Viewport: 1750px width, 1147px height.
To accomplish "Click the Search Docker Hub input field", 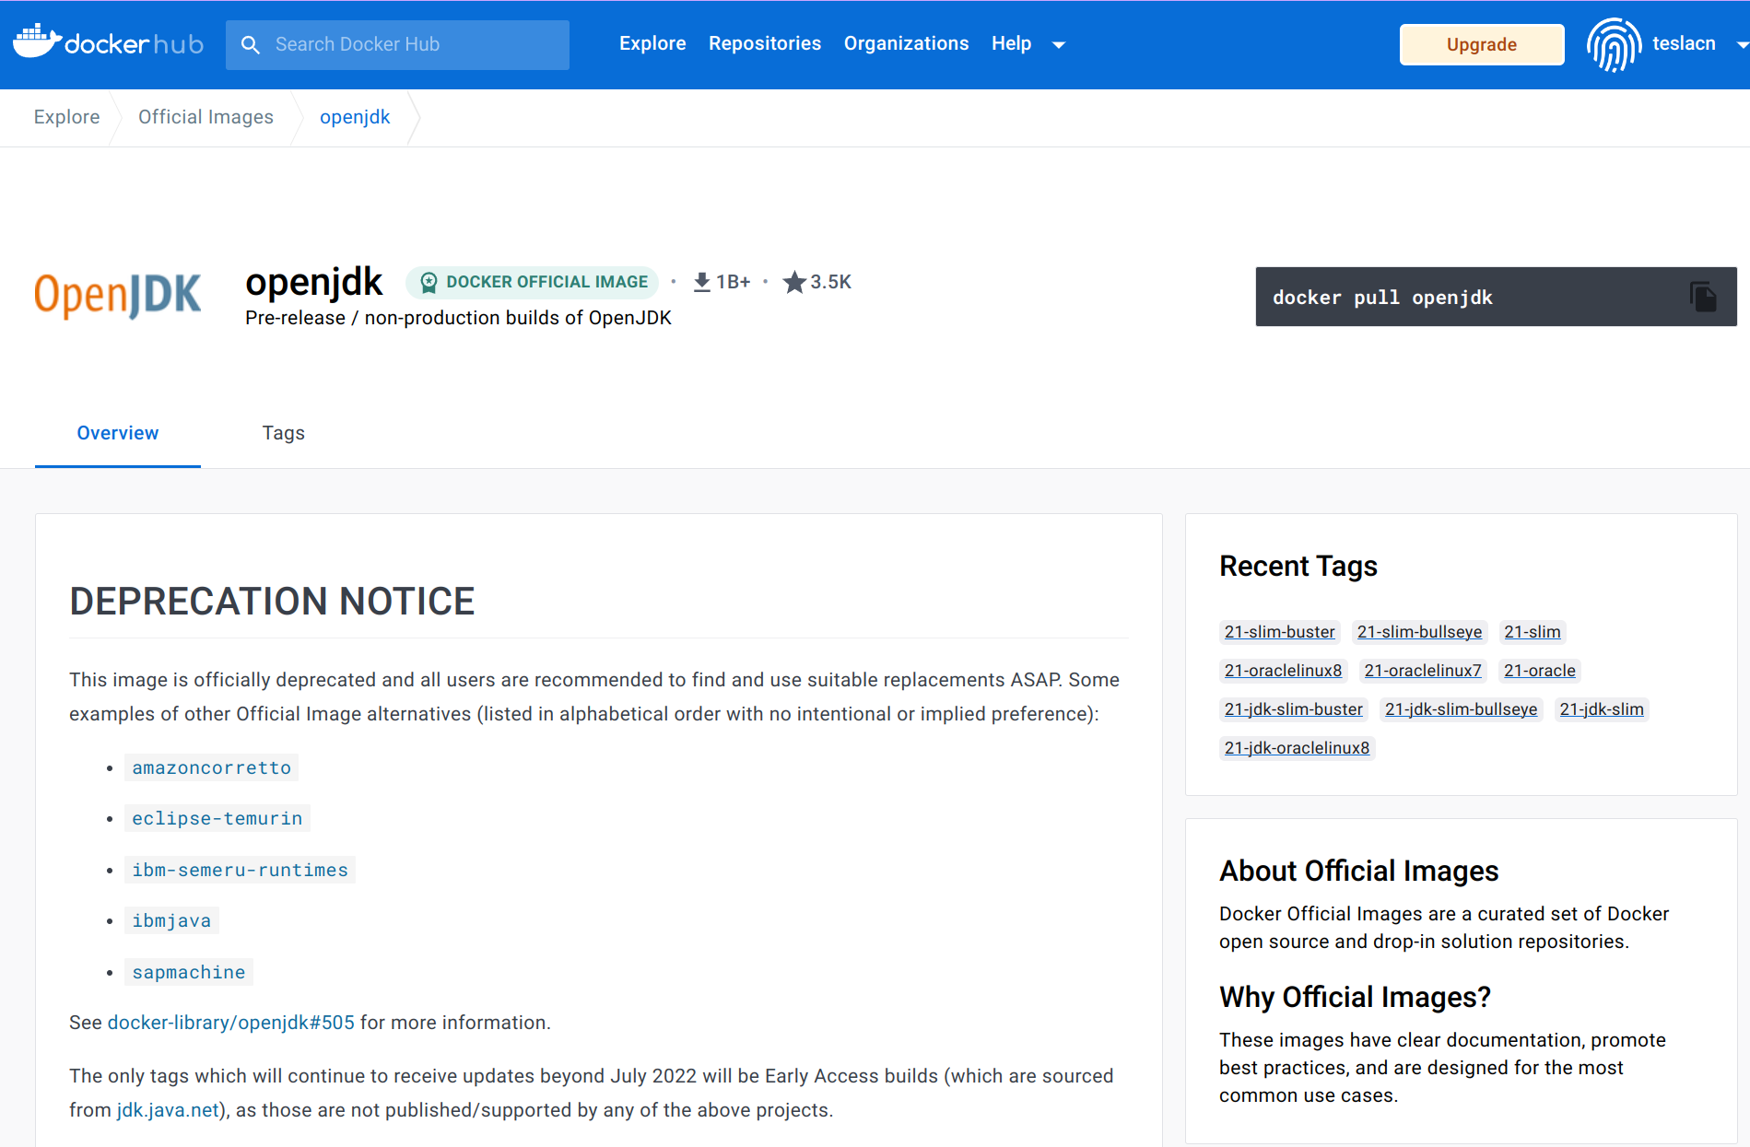I will click(x=396, y=44).
